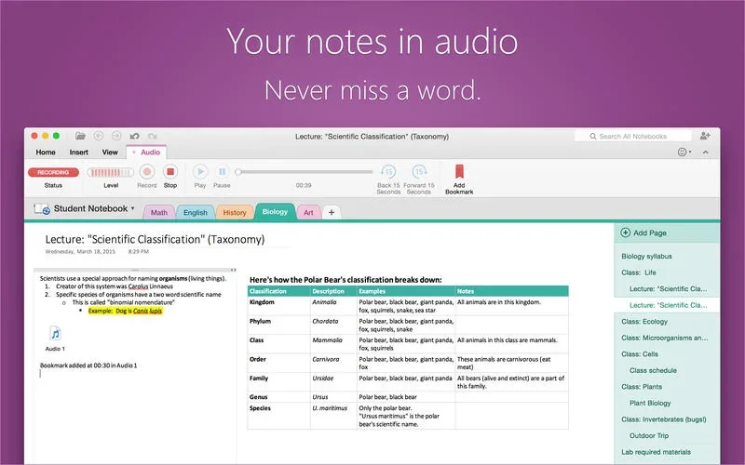
Task: Click the Play button
Action: 200,176
